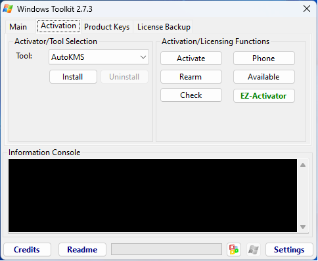318x261 pixels.
Task: Click the Install button
Action: click(x=73, y=77)
